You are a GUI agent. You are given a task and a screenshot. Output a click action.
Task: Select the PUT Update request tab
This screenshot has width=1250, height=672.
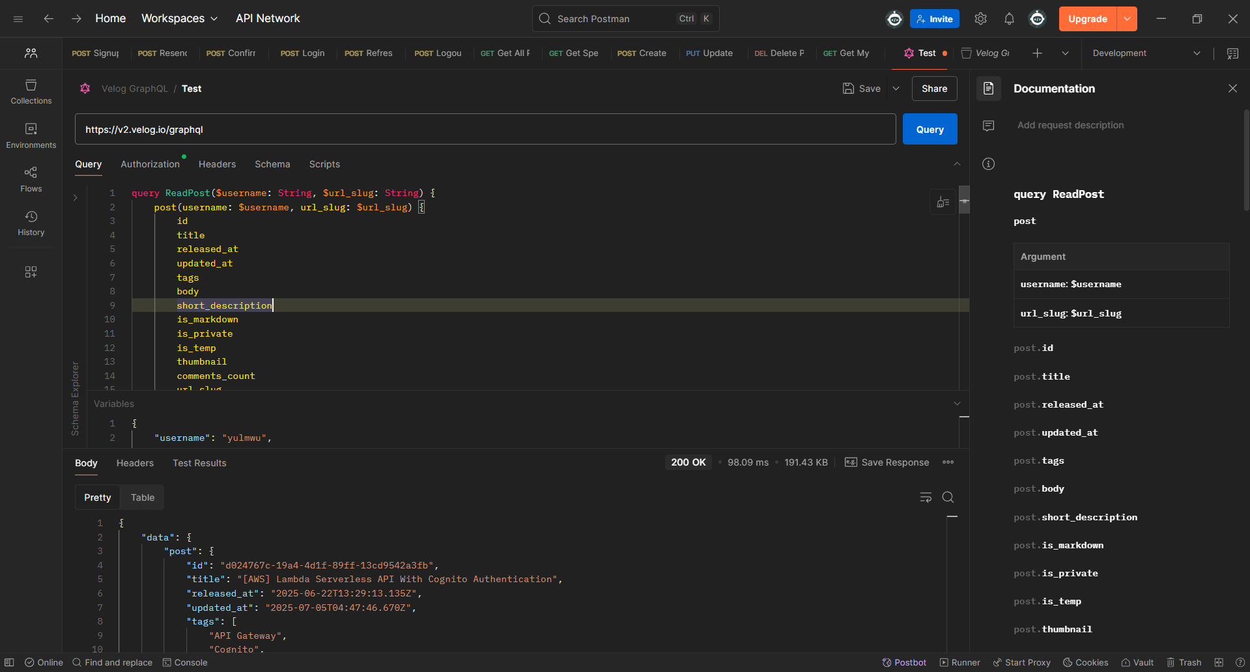click(709, 53)
